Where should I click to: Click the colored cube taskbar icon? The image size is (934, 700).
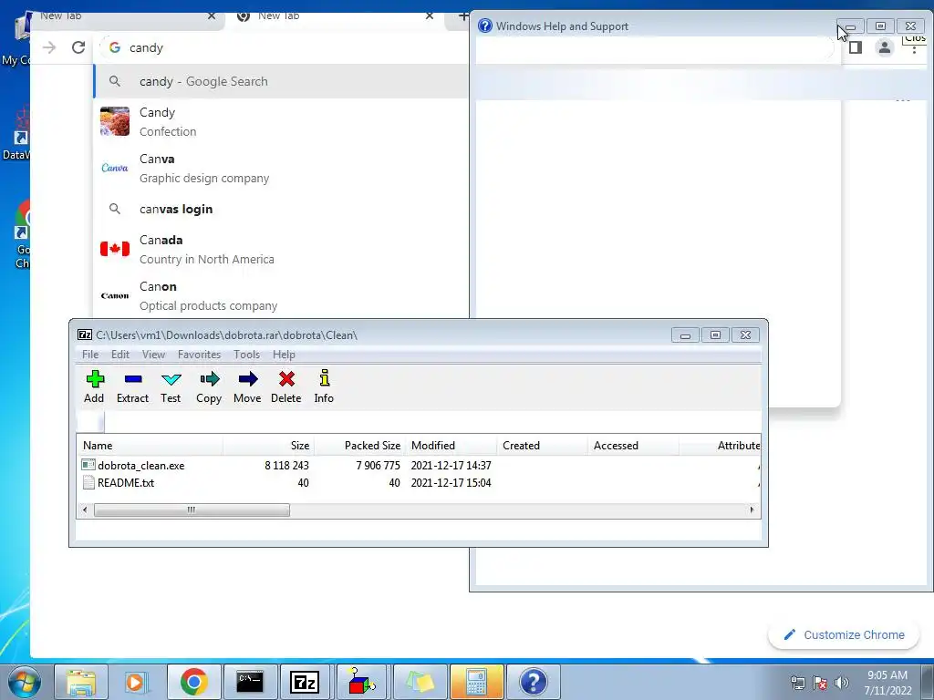[x=361, y=682]
